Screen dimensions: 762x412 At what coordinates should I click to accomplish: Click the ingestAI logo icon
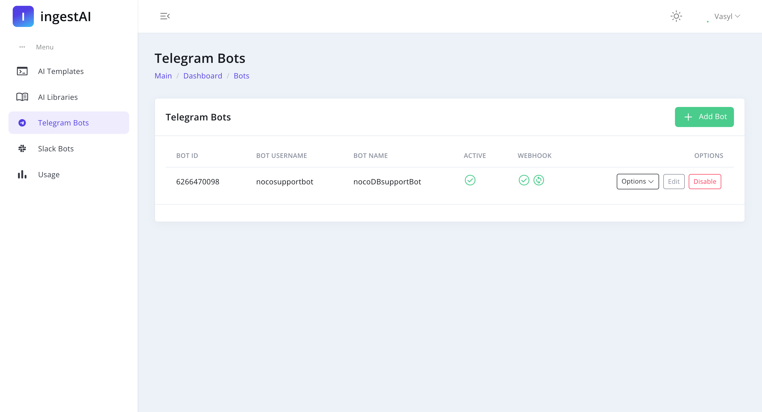pyautogui.click(x=23, y=16)
